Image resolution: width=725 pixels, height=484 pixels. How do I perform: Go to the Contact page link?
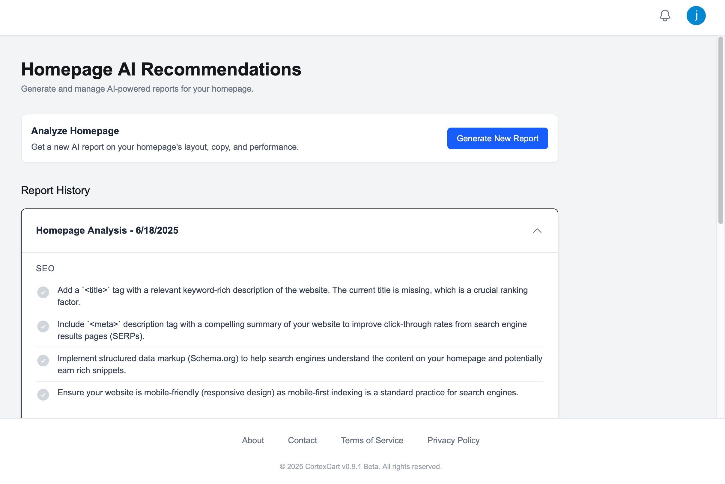pos(302,440)
